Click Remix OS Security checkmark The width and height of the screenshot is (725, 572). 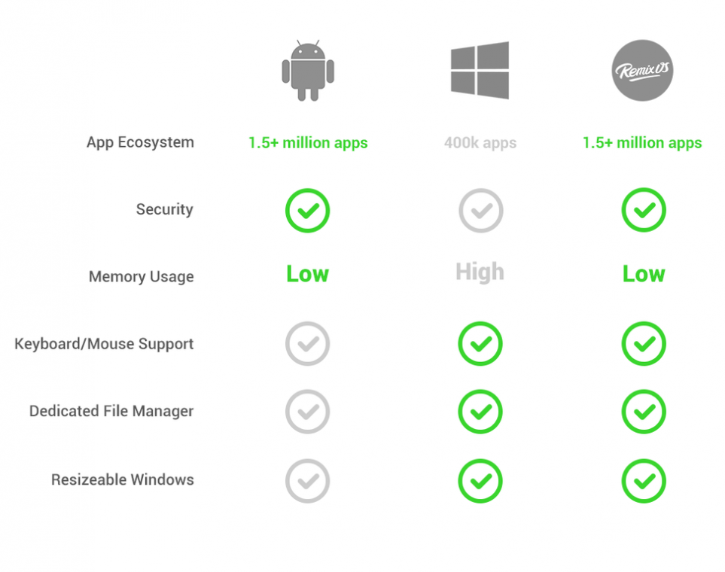[x=643, y=210]
